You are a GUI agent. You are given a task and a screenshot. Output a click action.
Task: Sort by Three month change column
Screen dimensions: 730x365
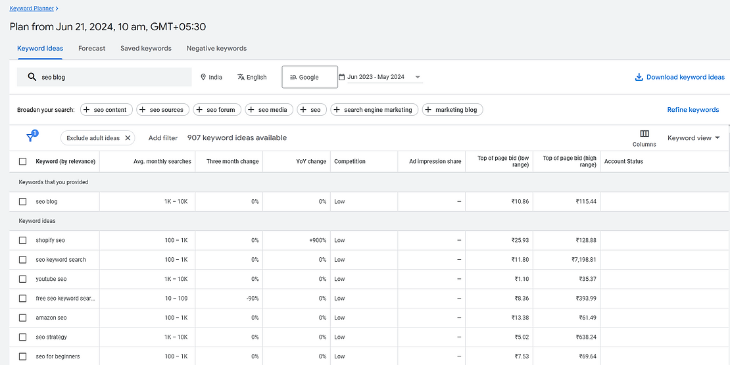[232, 162]
